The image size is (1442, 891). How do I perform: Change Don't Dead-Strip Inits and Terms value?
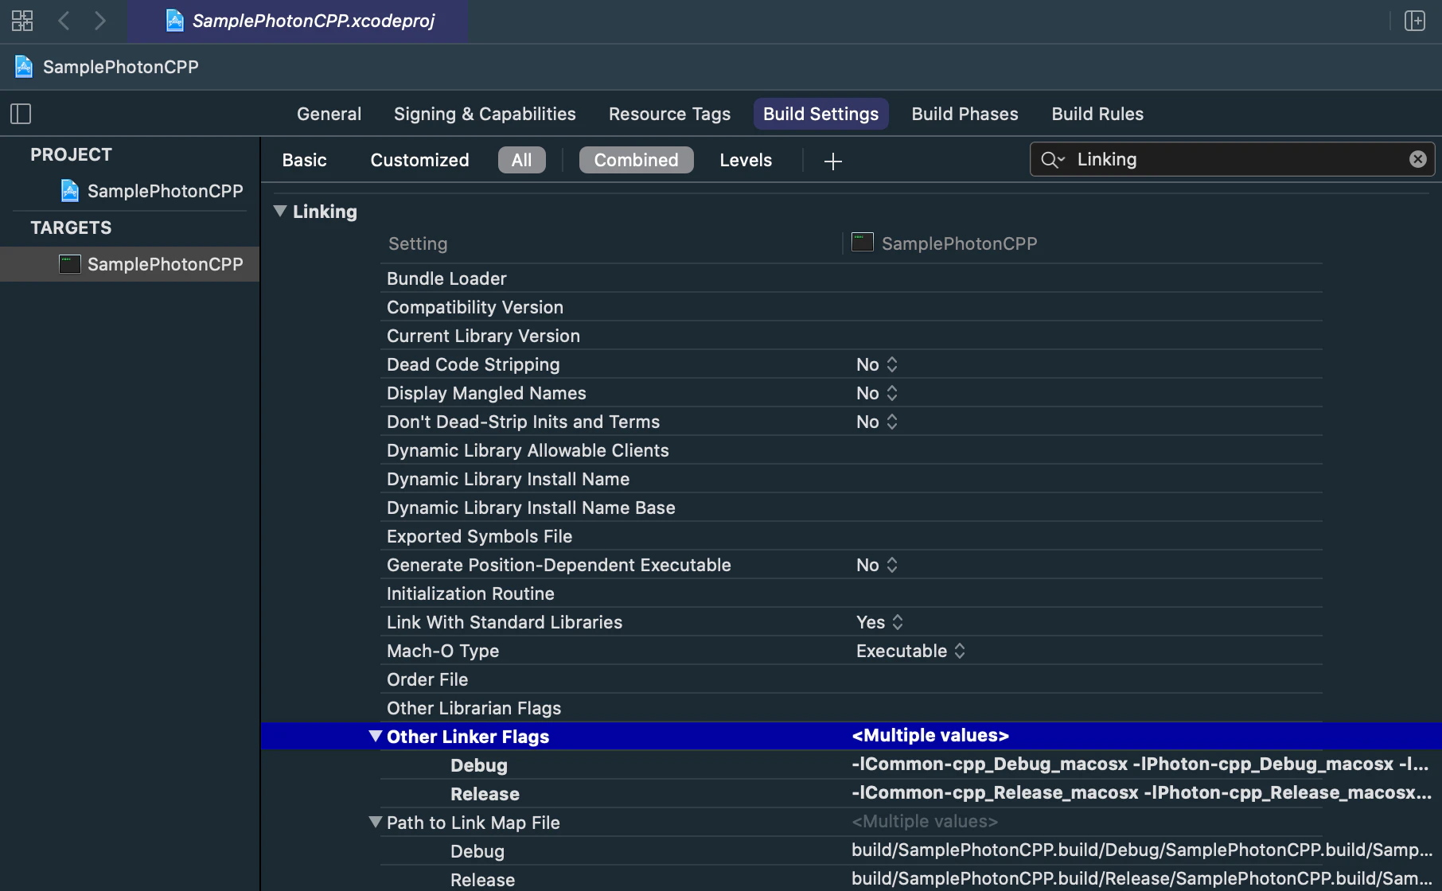point(877,422)
